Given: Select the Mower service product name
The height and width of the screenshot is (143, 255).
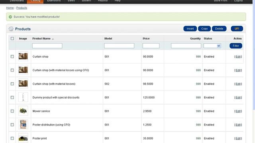Looking at the screenshot, I should click(x=41, y=111).
